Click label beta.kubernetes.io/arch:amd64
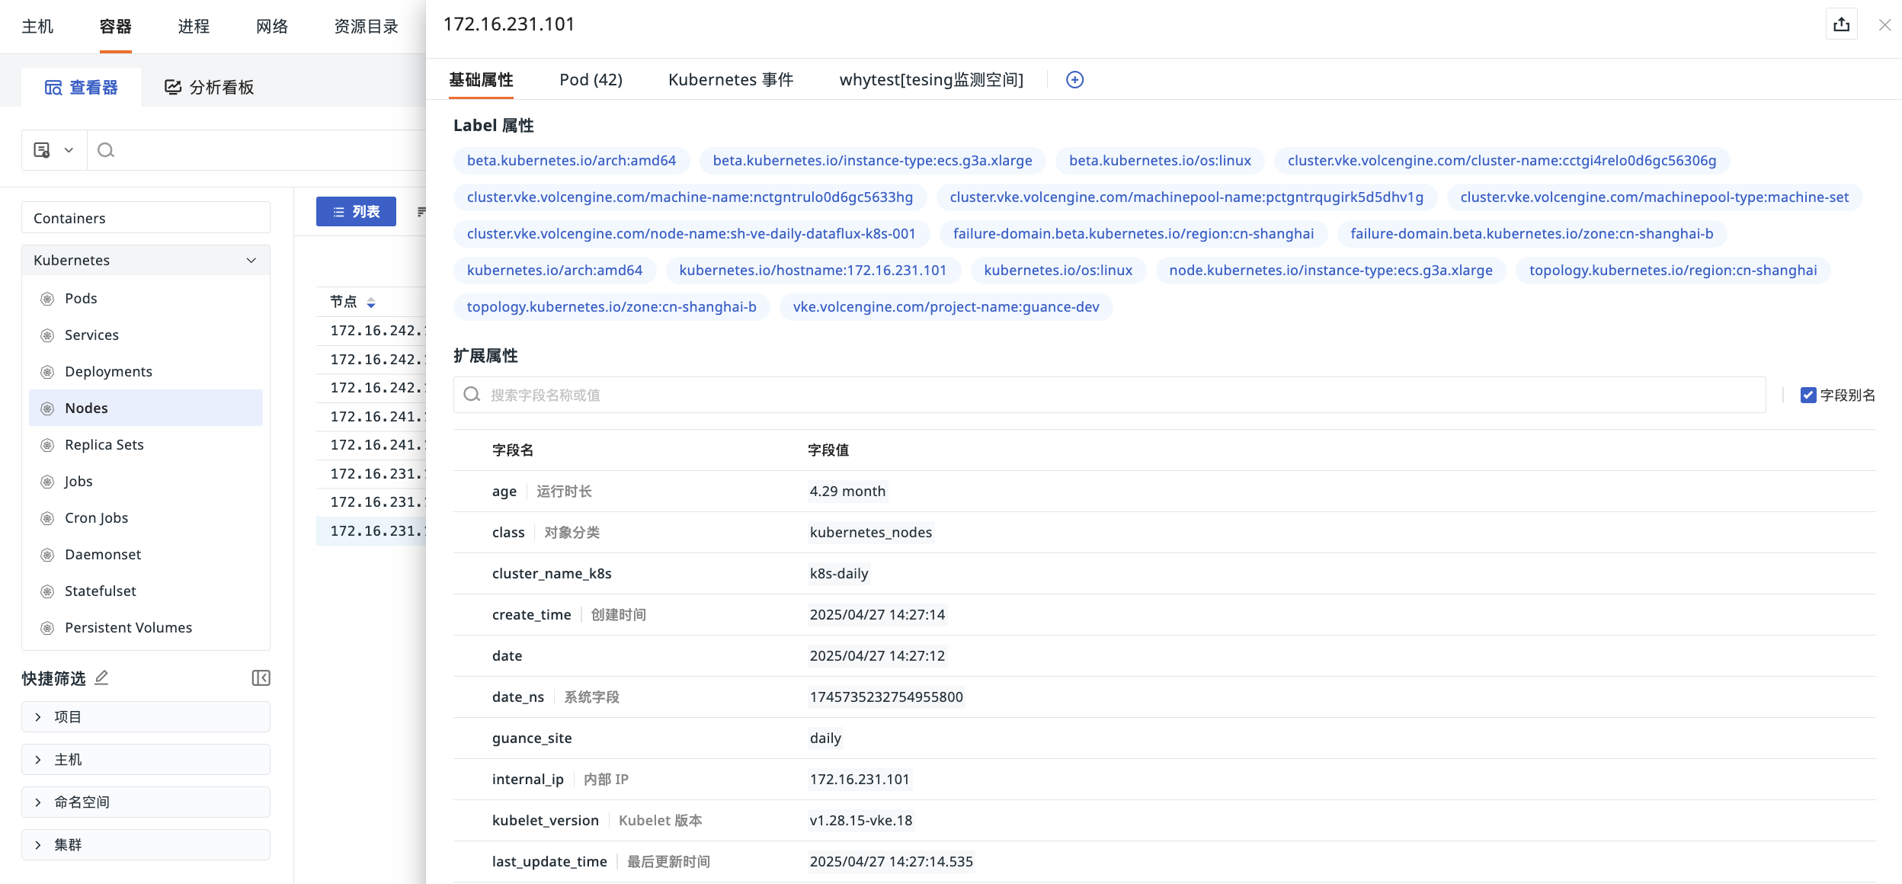 pos(572,161)
